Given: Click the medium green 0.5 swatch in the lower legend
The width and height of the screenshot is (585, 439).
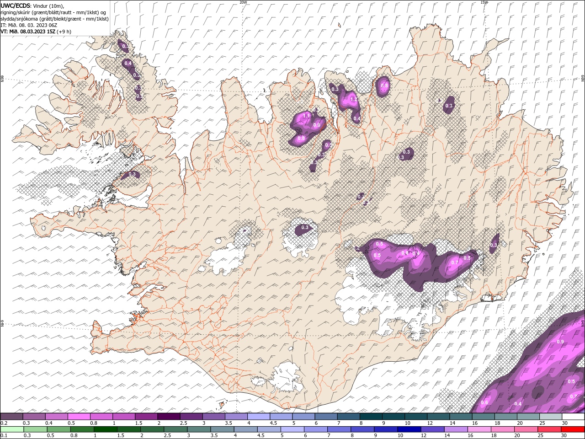Looking at the screenshot, I should [x=58, y=429].
